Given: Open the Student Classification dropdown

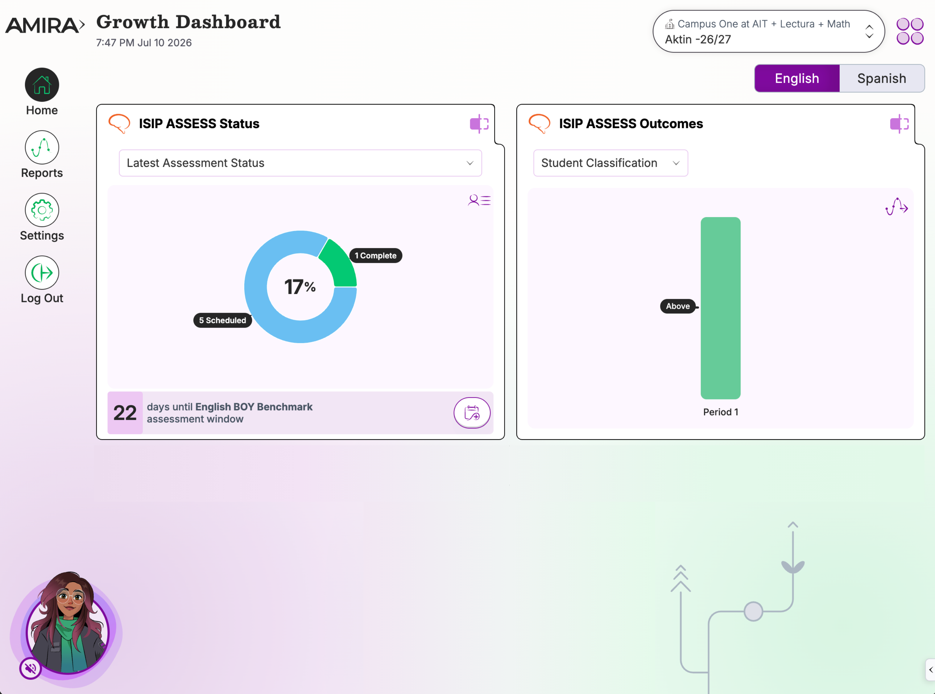Looking at the screenshot, I should pos(610,163).
